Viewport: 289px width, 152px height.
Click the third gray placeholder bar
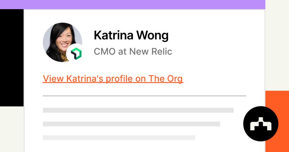[119, 138]
